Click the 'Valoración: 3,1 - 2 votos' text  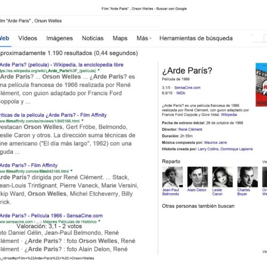pos(49,226)
